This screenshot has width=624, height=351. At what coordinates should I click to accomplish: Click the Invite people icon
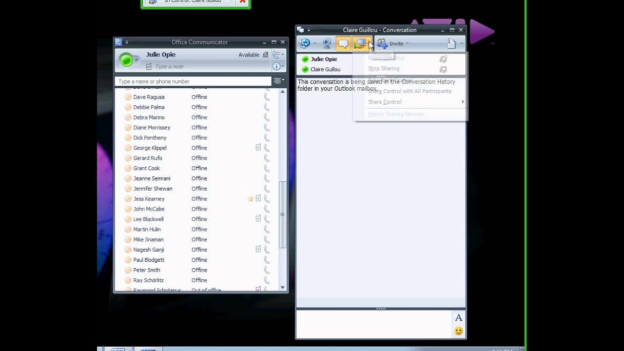pyautogui.click(x=382, y=43)
